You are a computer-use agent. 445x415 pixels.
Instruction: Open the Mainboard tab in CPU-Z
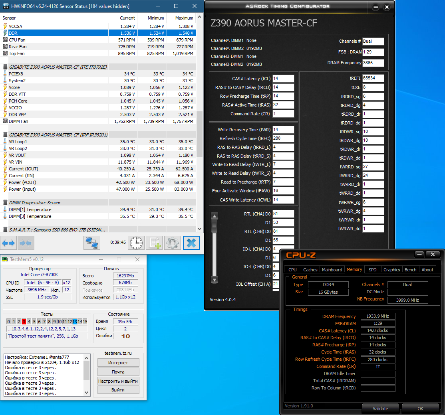click(332, 270)
